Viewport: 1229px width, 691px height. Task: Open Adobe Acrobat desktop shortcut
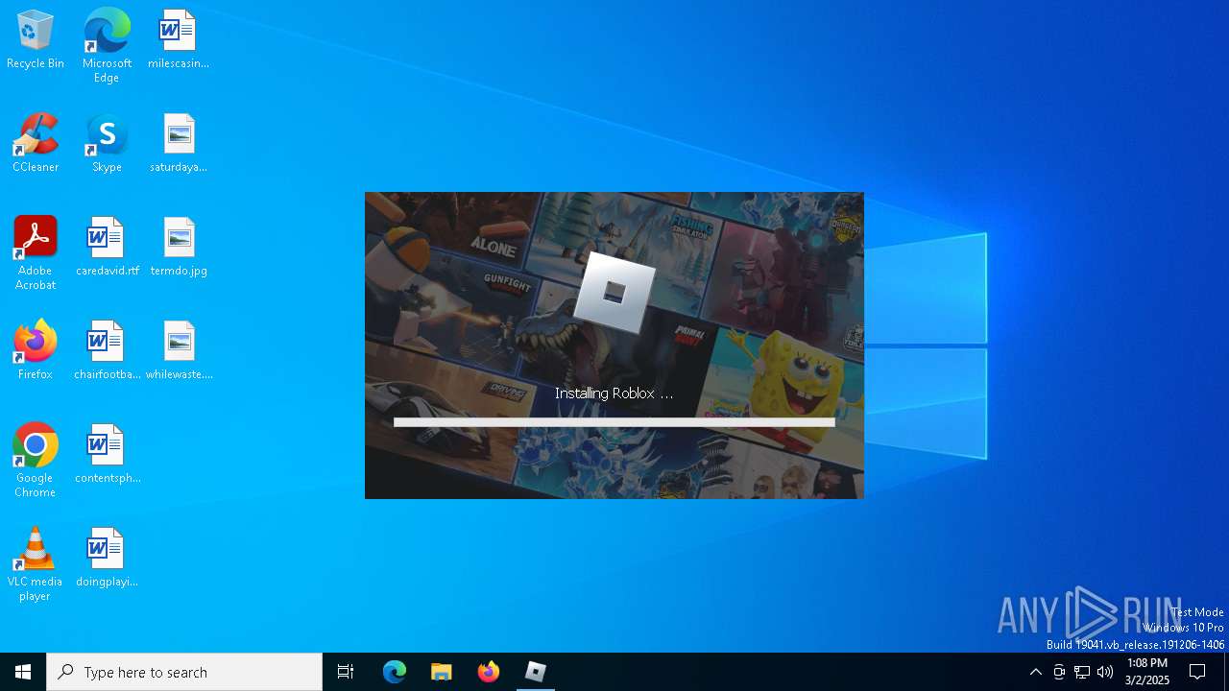pos(36,253)
